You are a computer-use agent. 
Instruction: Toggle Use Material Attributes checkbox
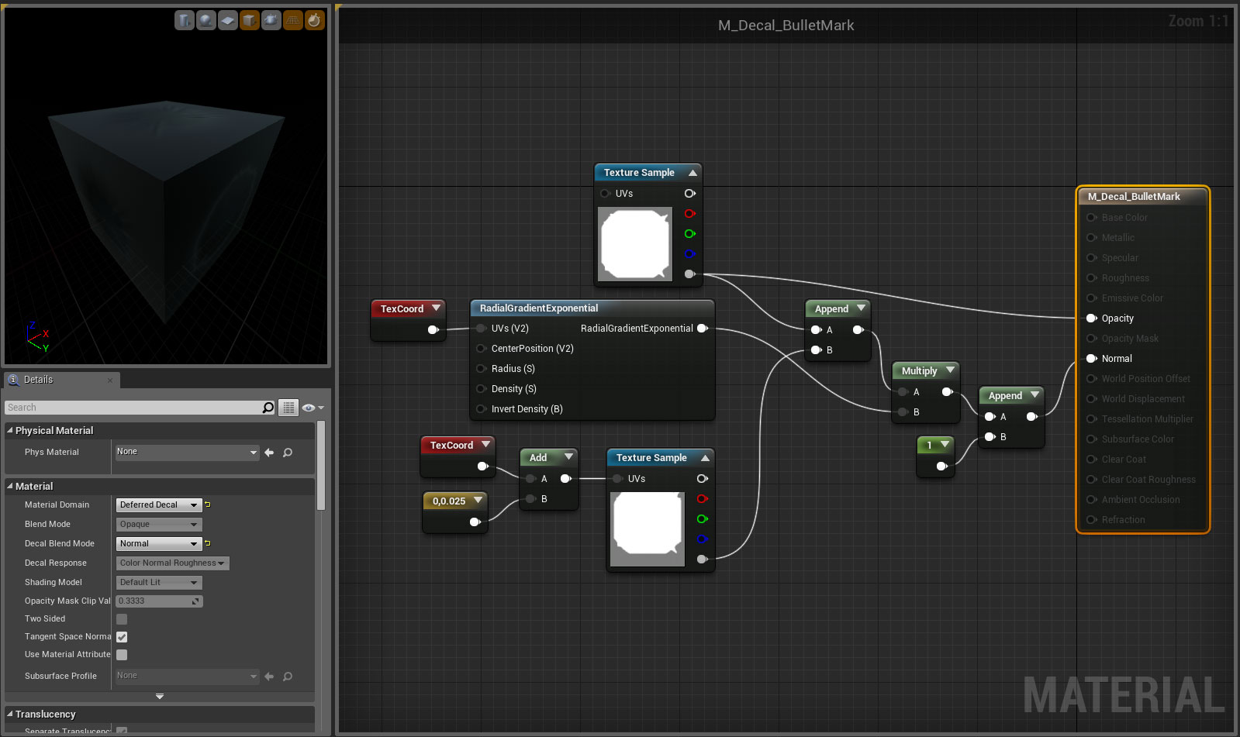pos(122,655)
